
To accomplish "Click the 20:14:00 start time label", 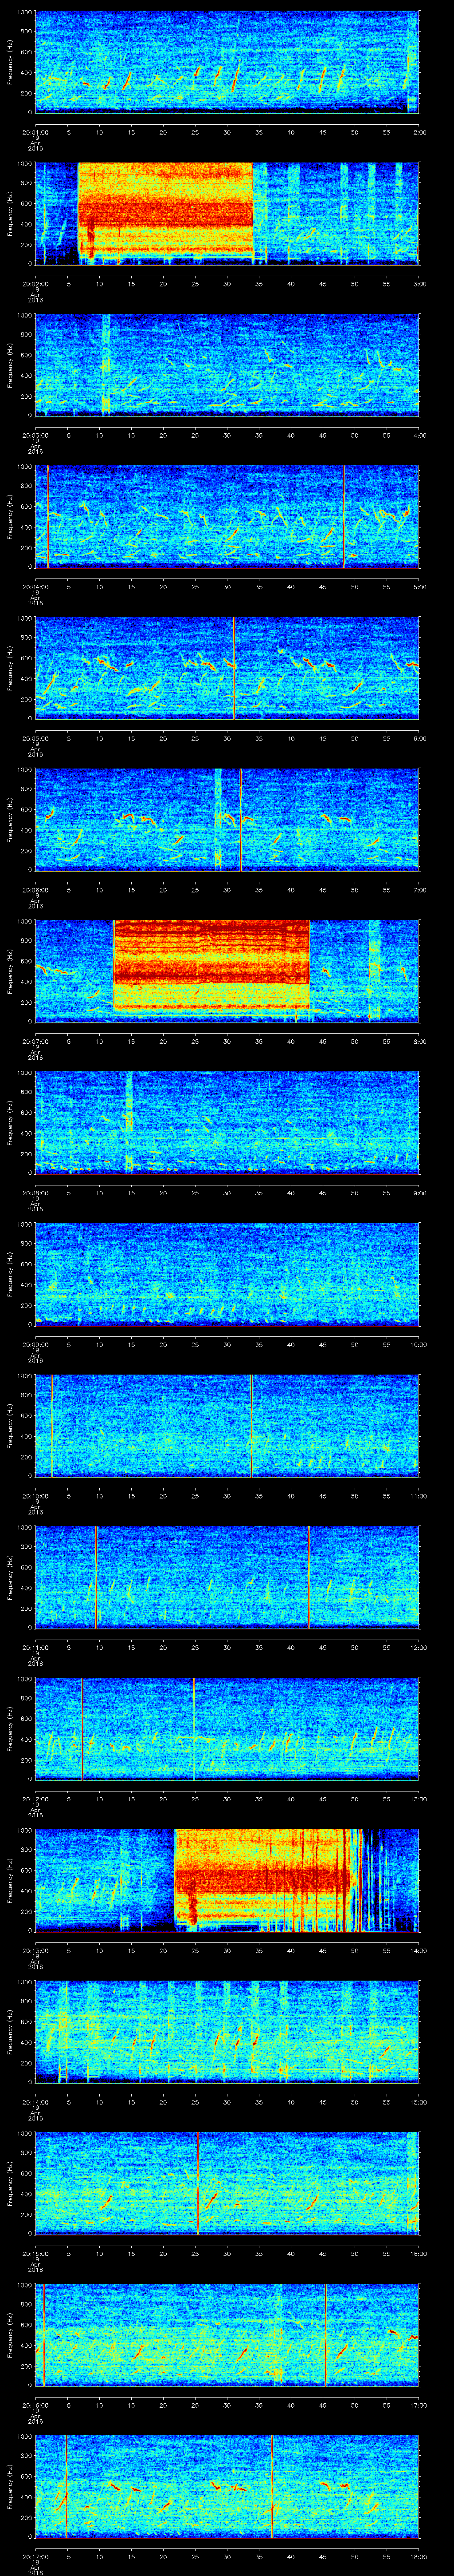I will 35,2101.
